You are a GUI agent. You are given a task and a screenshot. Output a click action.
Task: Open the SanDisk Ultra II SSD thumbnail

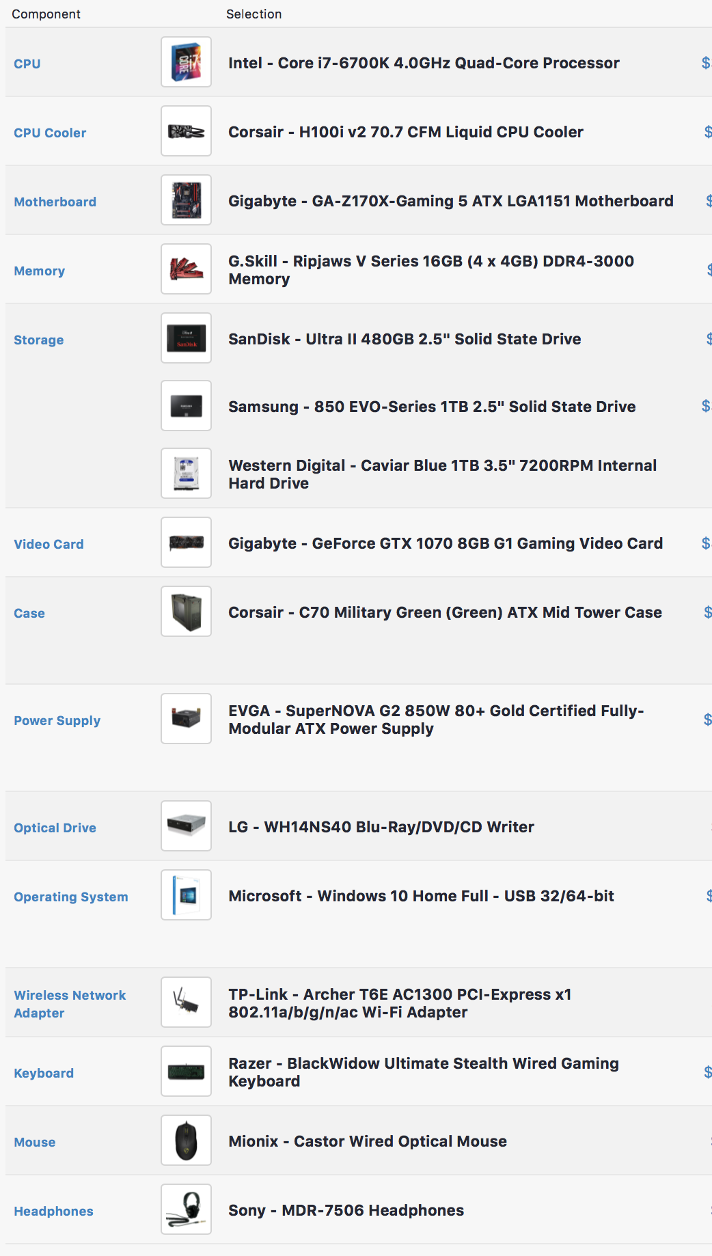point(186,338)
